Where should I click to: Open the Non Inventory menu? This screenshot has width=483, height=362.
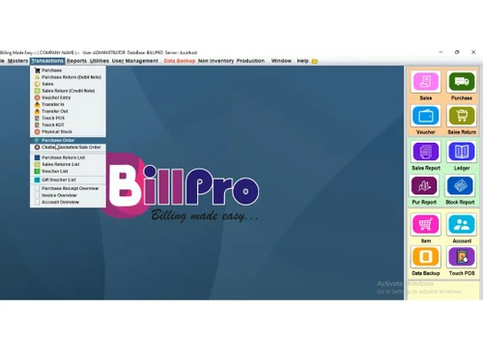tap(215, 61)
